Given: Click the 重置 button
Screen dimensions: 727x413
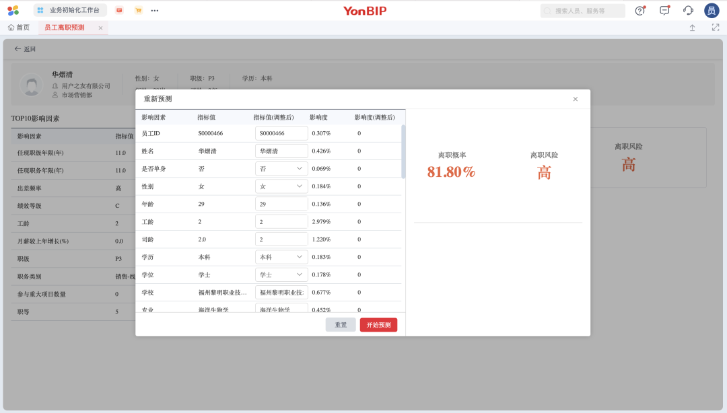Looking at the screenshot, I should [341, 325].
